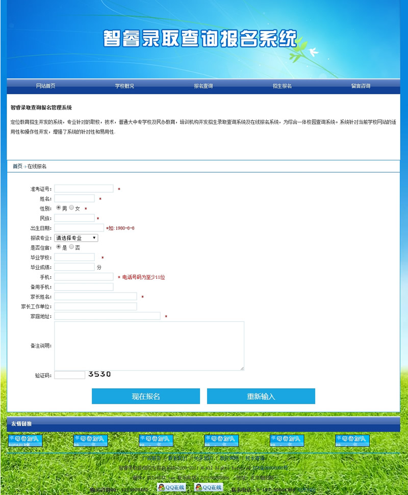Select the 男 gender radio button
The image size is (408, 495).
coord(59,208)
